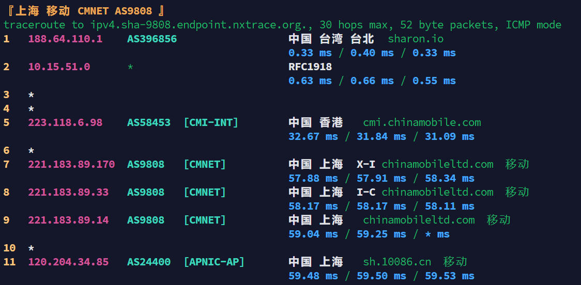Select the AS24400 number

pyautogui.click(x=149, y=262)
